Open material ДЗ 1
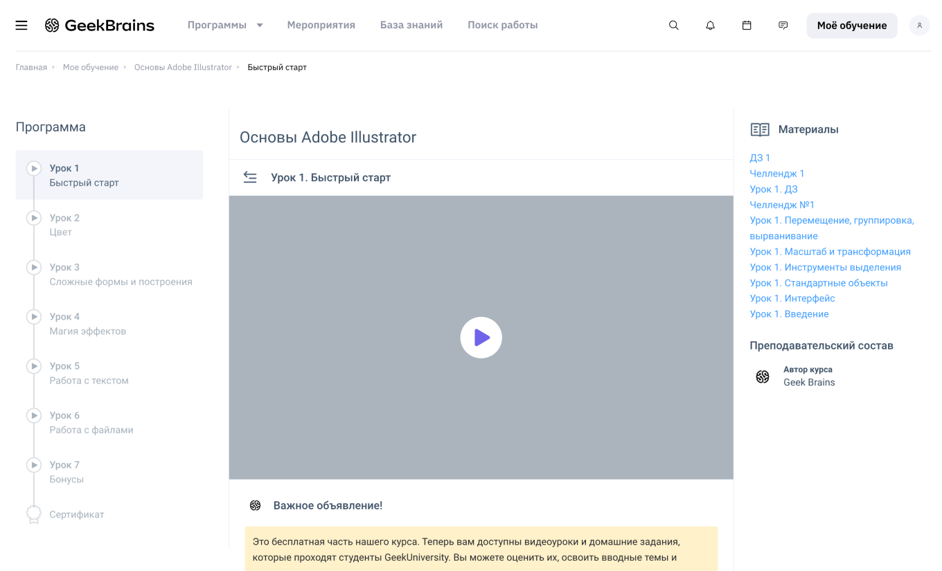Image resolution: width=942 pixels, height=571 pixels. [x=760, y=158]
